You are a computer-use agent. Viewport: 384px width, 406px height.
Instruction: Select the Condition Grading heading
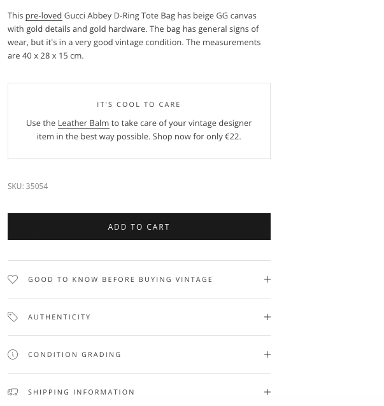pyautogui.click(x=75, y=354)
